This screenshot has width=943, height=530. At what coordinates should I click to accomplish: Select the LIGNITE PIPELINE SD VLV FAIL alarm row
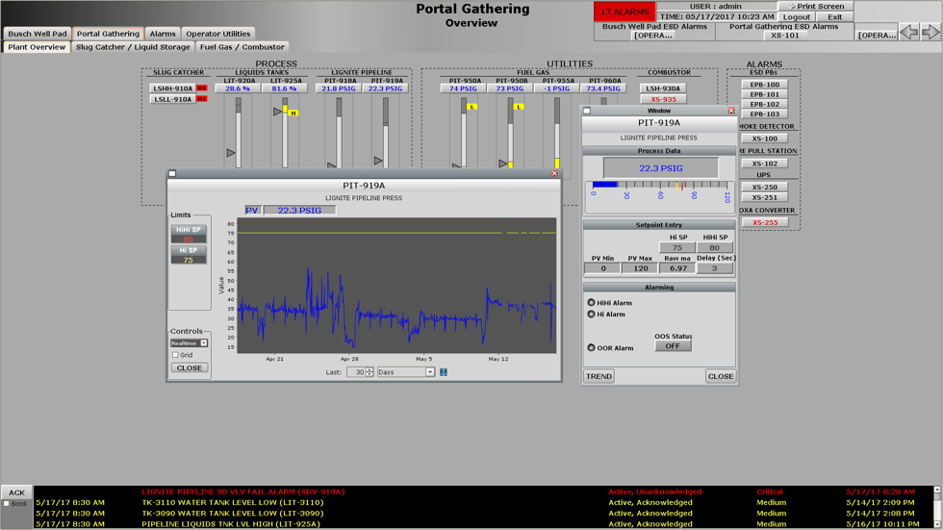(x=484, y=492)
